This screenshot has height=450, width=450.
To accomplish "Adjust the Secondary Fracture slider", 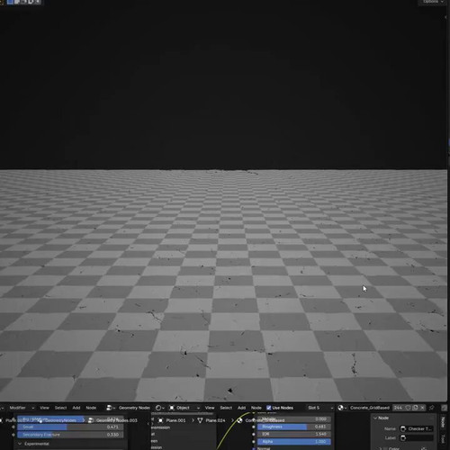I will pyautogui.click(x=70, y=435).
